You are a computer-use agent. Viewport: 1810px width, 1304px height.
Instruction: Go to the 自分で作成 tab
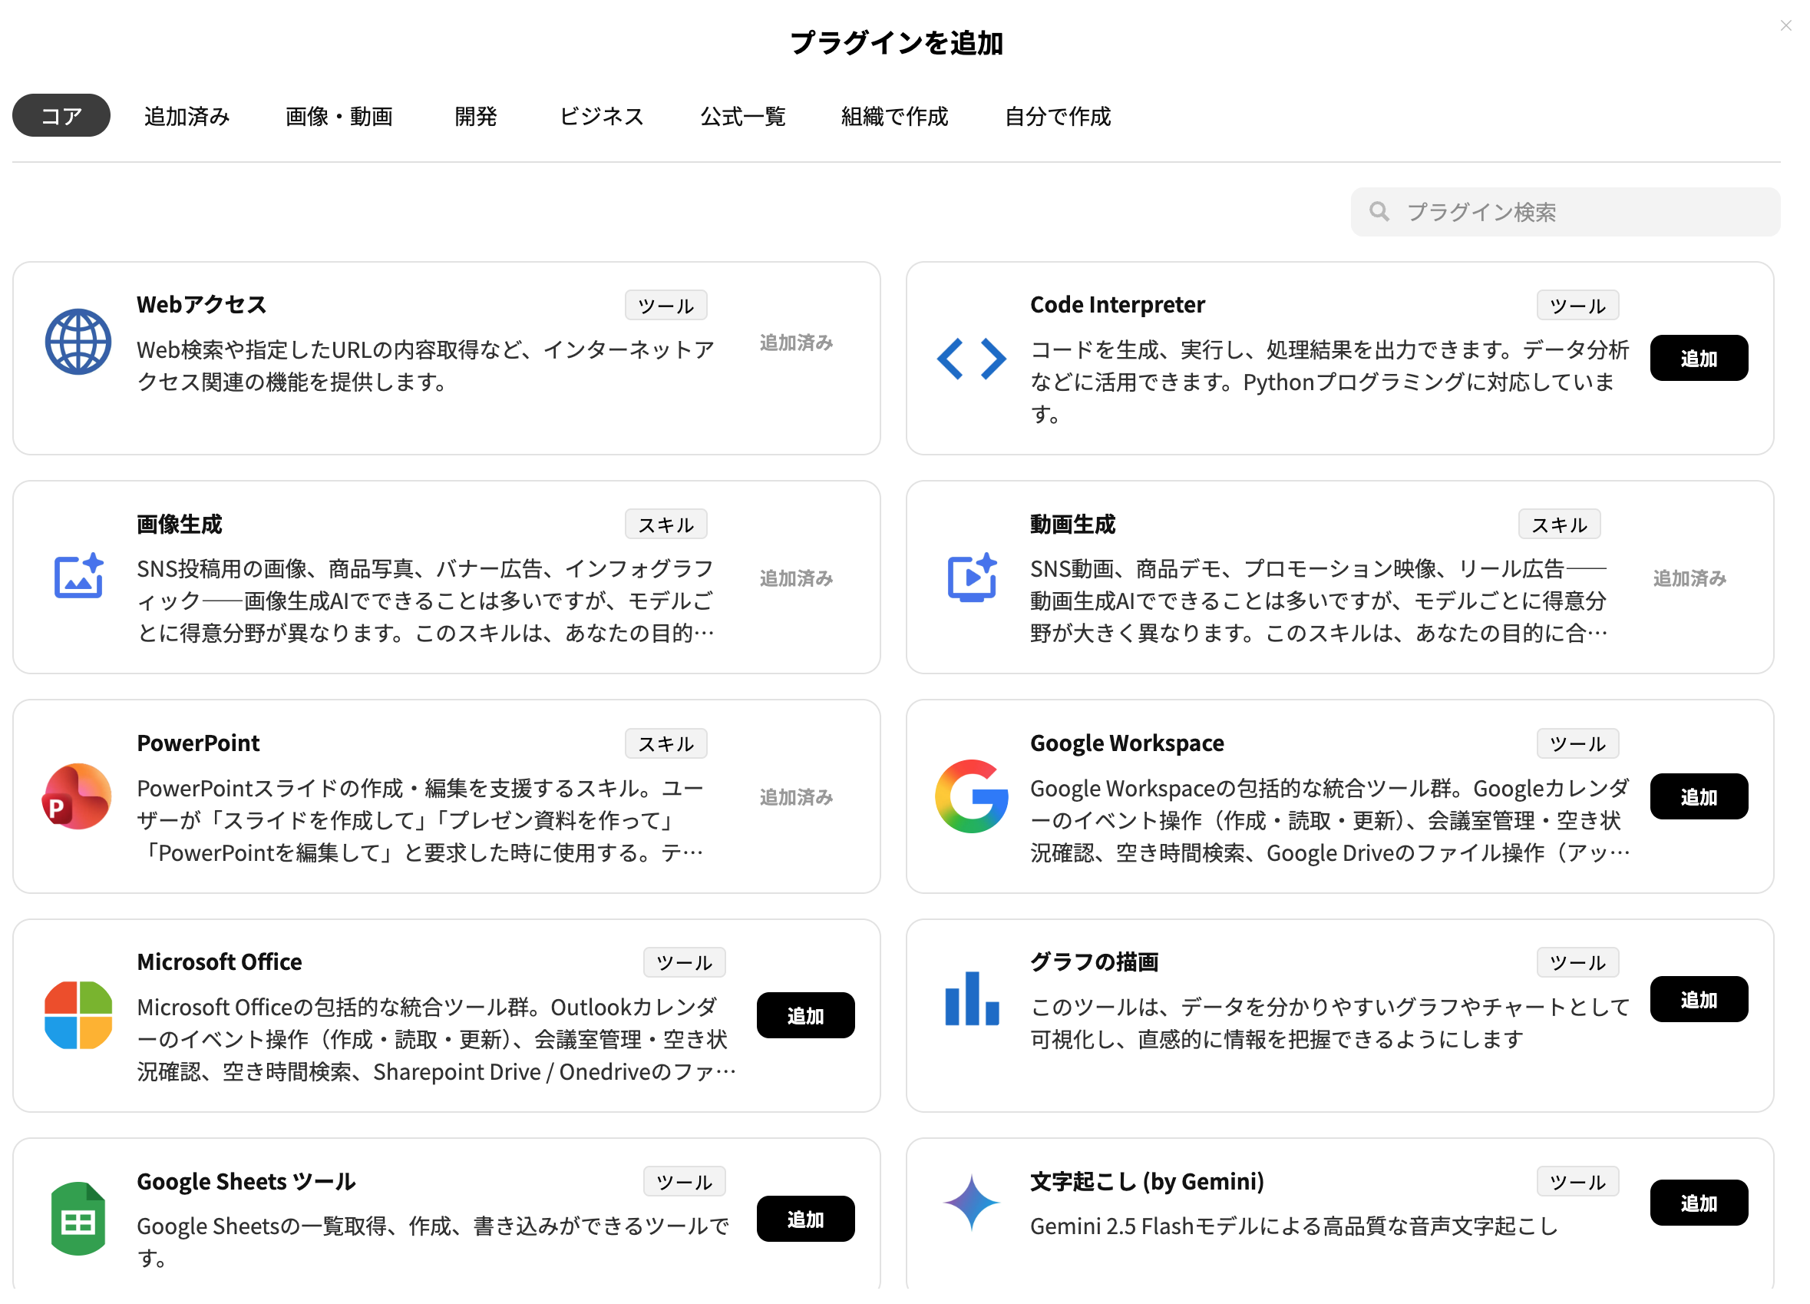[1058, 117]
